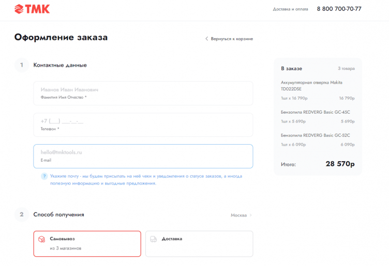
Task: Select the Доставка option with truck icon
Action: click(x=199, y=243)
